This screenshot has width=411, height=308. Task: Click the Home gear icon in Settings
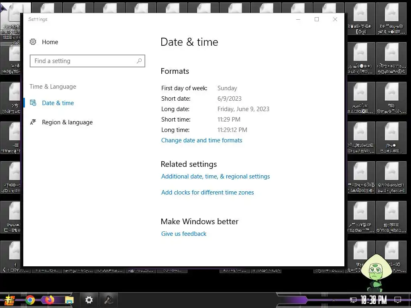[x=33, y=42]
